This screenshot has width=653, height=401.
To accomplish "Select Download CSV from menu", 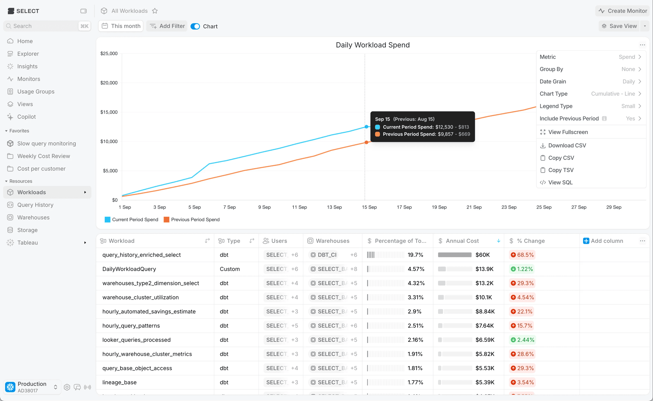I will pos(567,145).
